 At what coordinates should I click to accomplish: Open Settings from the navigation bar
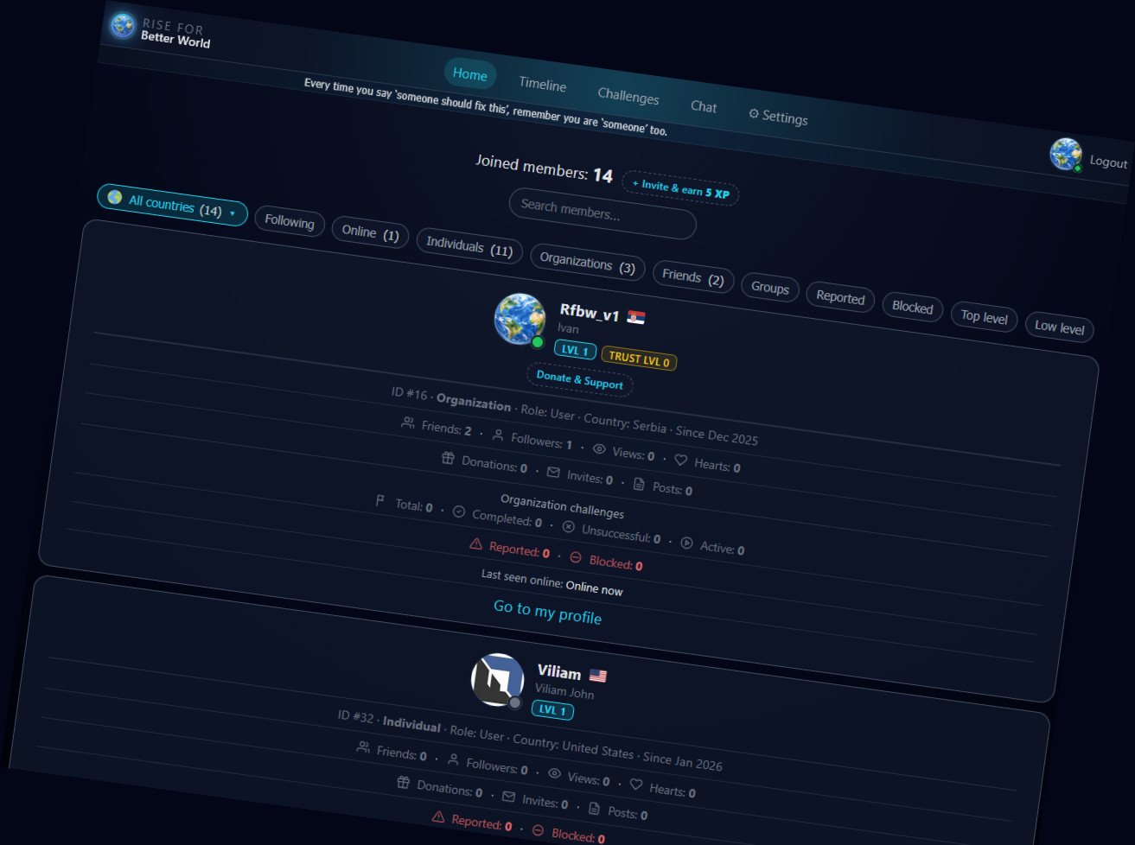[x=778, y=118]
